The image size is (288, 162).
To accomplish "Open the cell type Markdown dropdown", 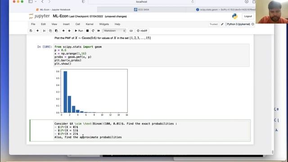I will point(114,31).
